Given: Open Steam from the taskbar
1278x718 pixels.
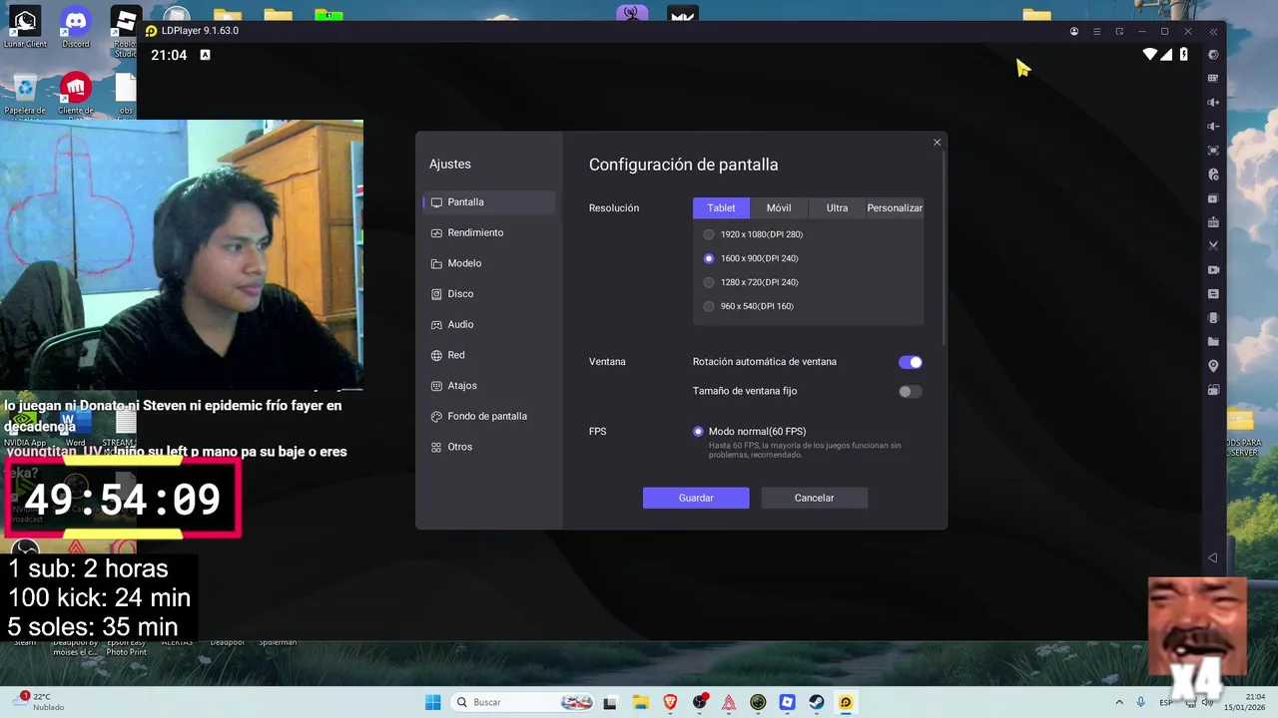Looking at the screenshot, I should (817, 702).
